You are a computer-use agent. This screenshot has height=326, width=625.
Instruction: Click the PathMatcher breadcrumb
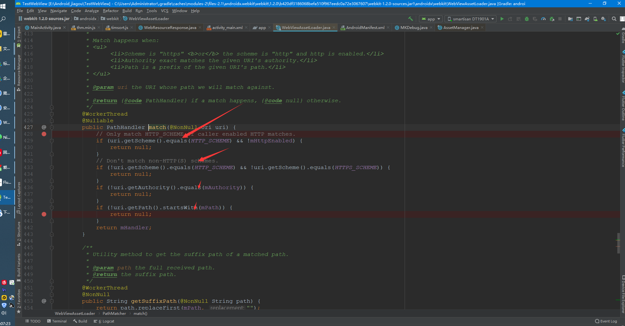tap(114, 314)
